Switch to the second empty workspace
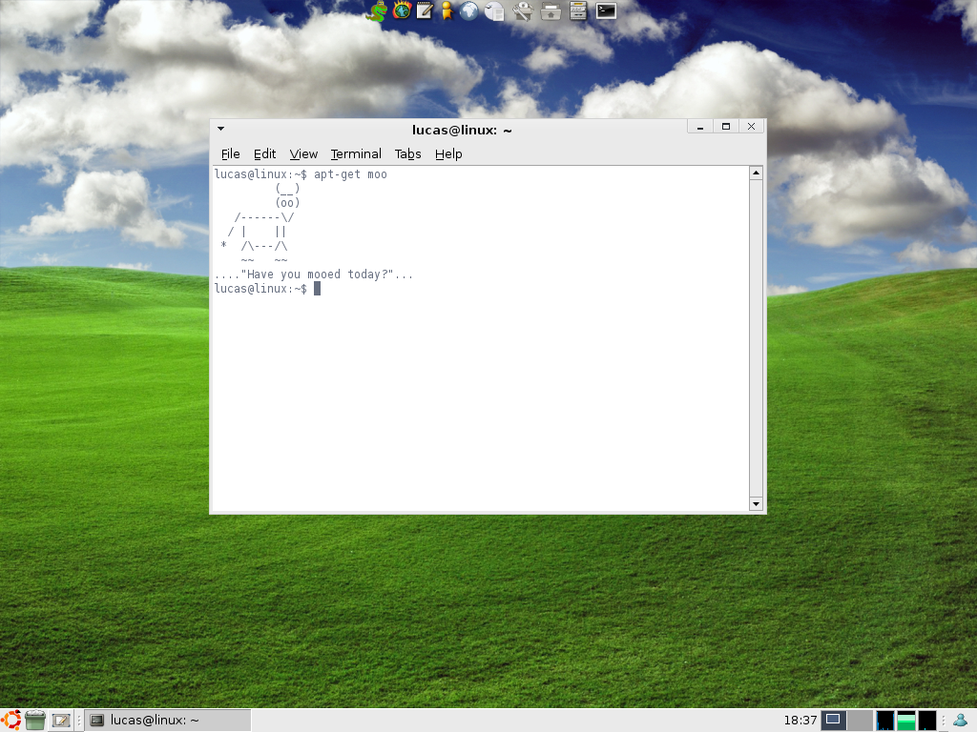The image size is (977, 732). 861,721
